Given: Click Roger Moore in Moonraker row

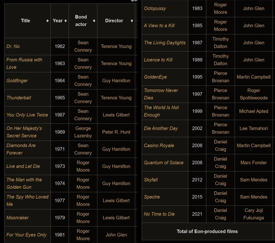Looking at the screenshot, I should (x=83, y=218).
